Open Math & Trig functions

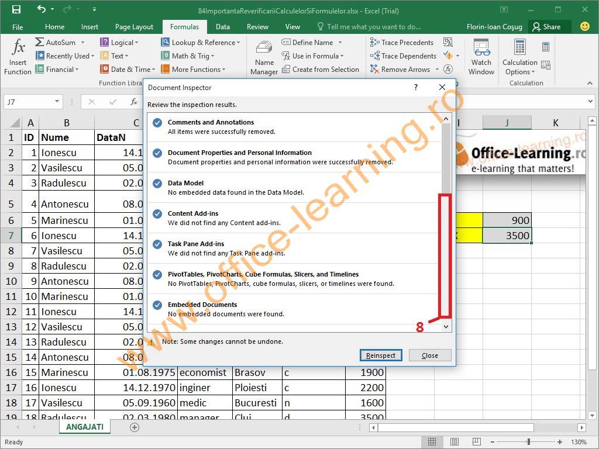point(188,56)
